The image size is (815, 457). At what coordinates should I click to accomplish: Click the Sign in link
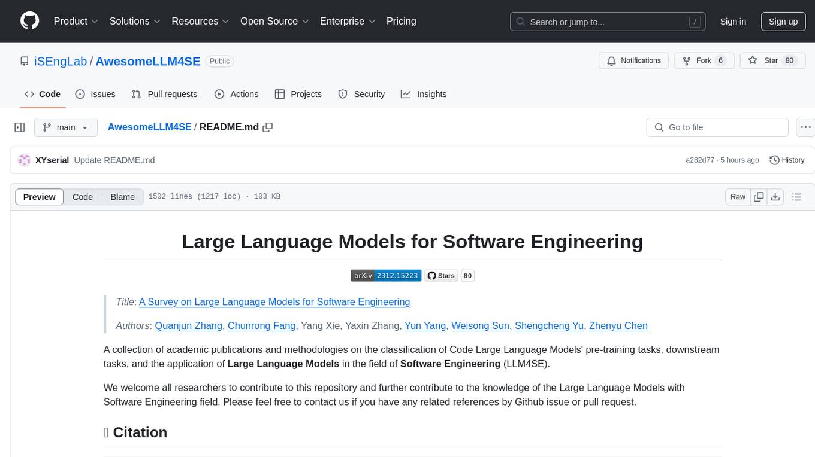[x=733, y=22]
